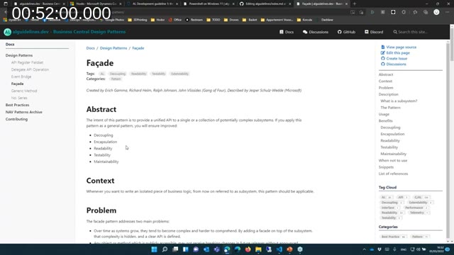Click the View page source document icon
The width and height of the screenshot is (454, 255).
[383, 47]
